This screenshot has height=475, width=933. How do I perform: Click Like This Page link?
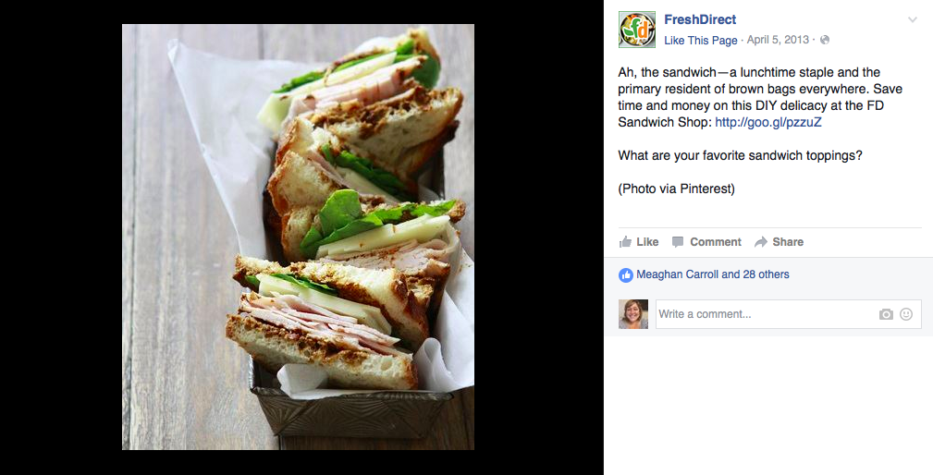tap(700, 41)
